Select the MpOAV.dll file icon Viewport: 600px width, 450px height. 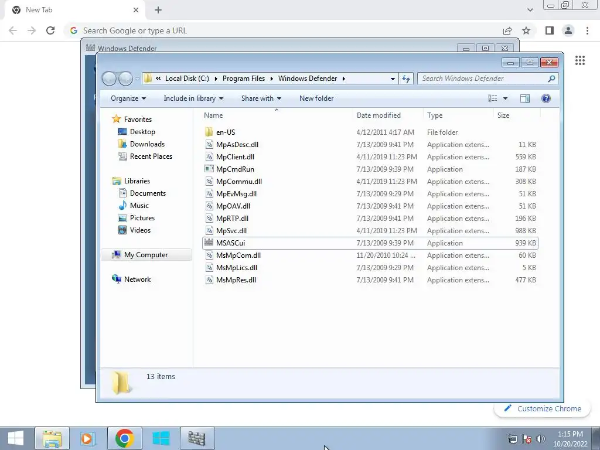click(209, 206)
